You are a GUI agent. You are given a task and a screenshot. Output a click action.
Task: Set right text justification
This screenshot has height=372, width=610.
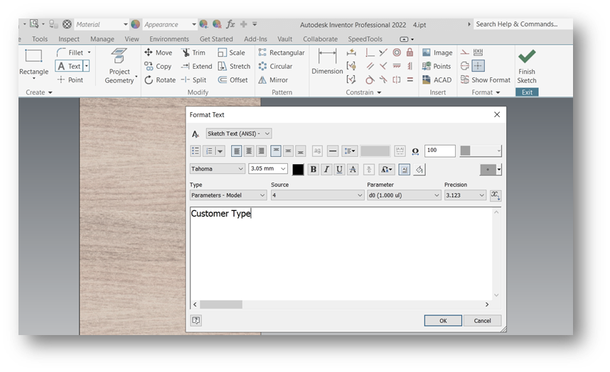tap(261, 151)
